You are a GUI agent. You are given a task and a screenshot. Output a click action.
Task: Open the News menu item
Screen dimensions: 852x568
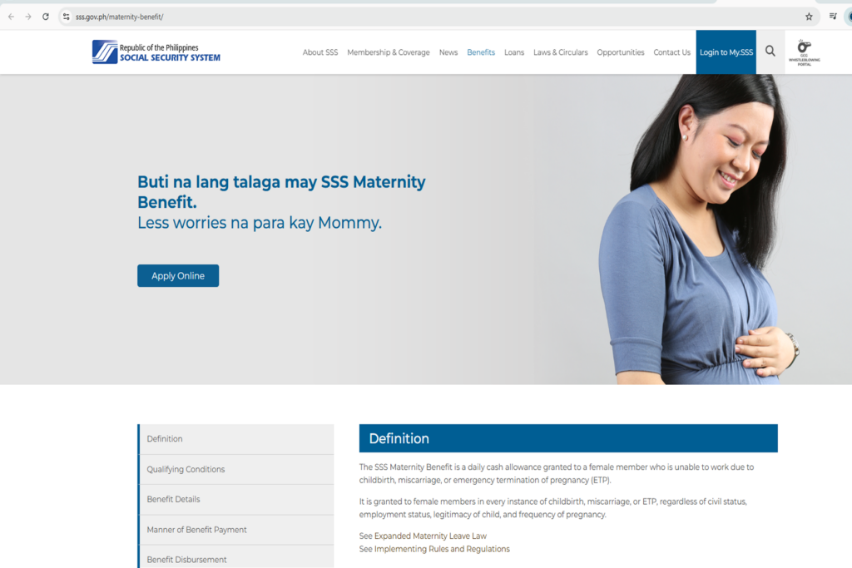[x=448, y=52]
